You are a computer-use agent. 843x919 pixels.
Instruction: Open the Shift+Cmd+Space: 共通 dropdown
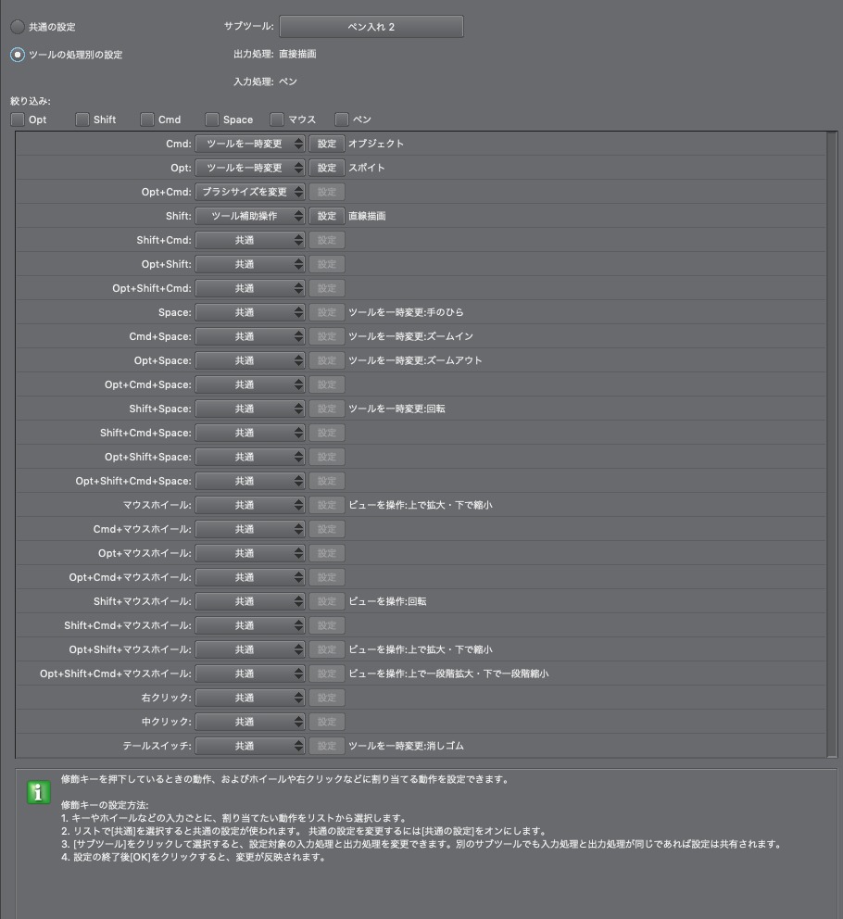[x=250, y=433]
